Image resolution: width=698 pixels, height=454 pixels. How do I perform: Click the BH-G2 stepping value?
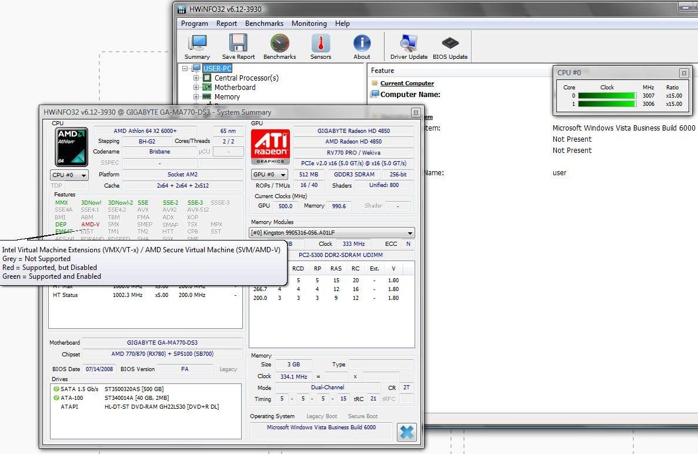tap(147, 141)
